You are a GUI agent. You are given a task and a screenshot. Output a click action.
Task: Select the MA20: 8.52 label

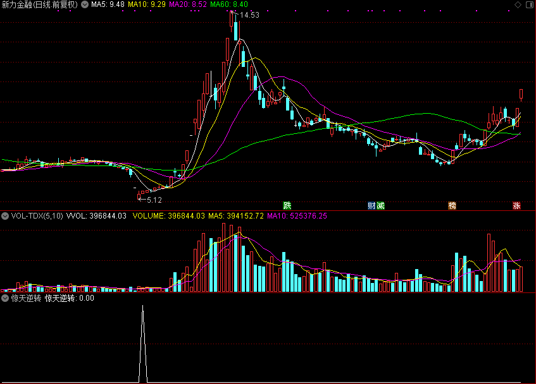(188, 4)
